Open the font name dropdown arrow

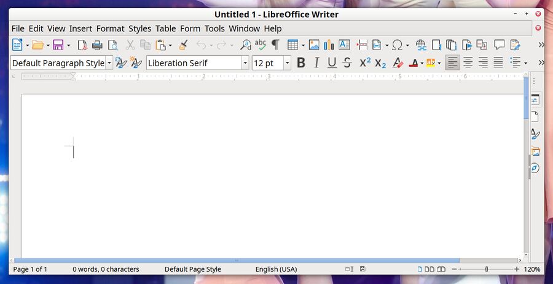[245, 63]
